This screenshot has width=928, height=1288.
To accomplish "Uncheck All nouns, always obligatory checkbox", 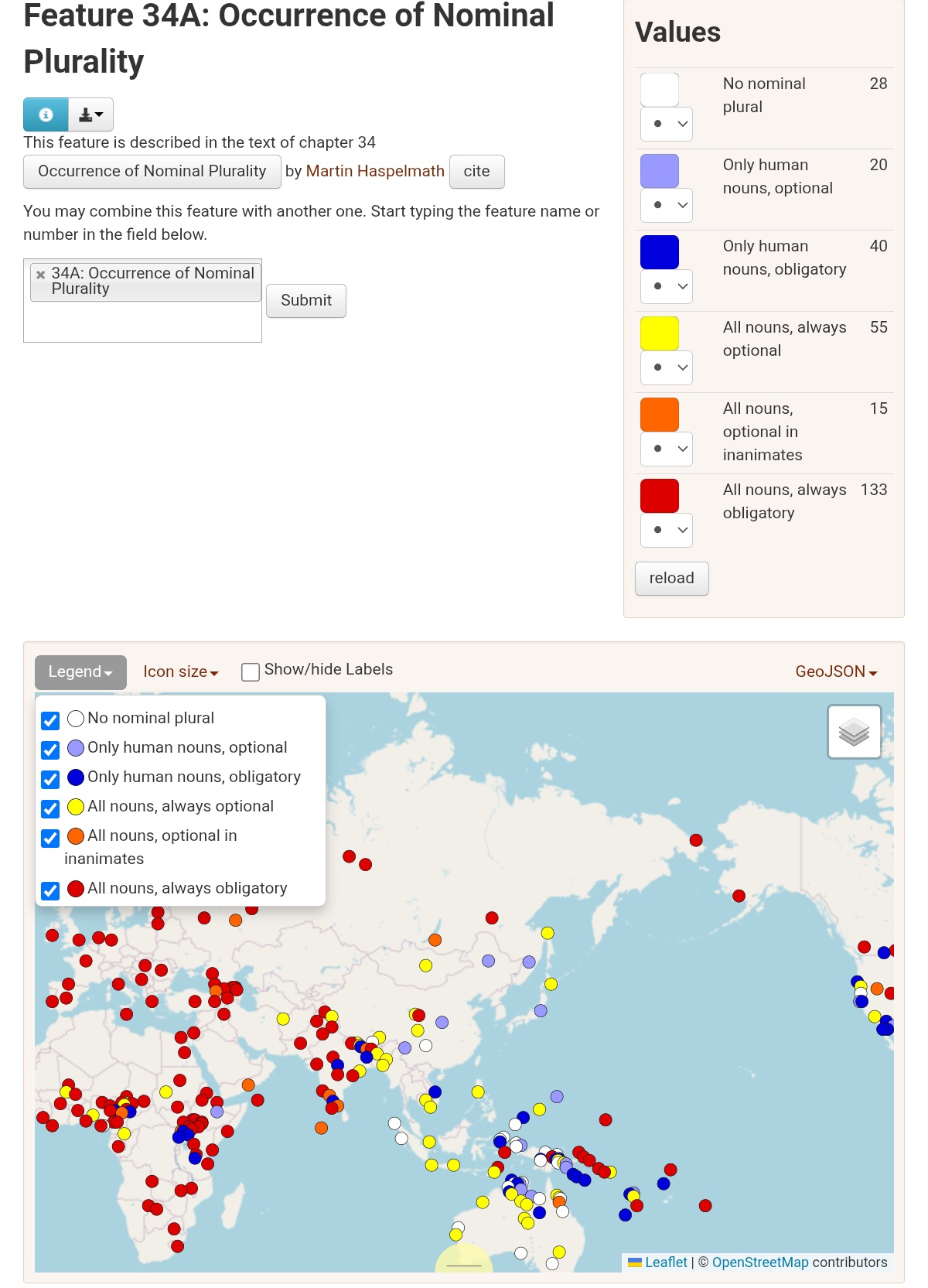I will pyautogui.click(x=50, y=891).
